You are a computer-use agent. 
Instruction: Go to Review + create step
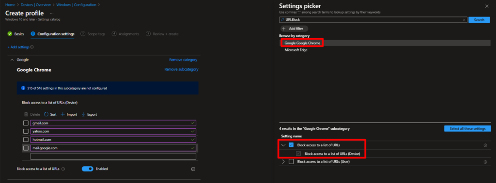162,34
